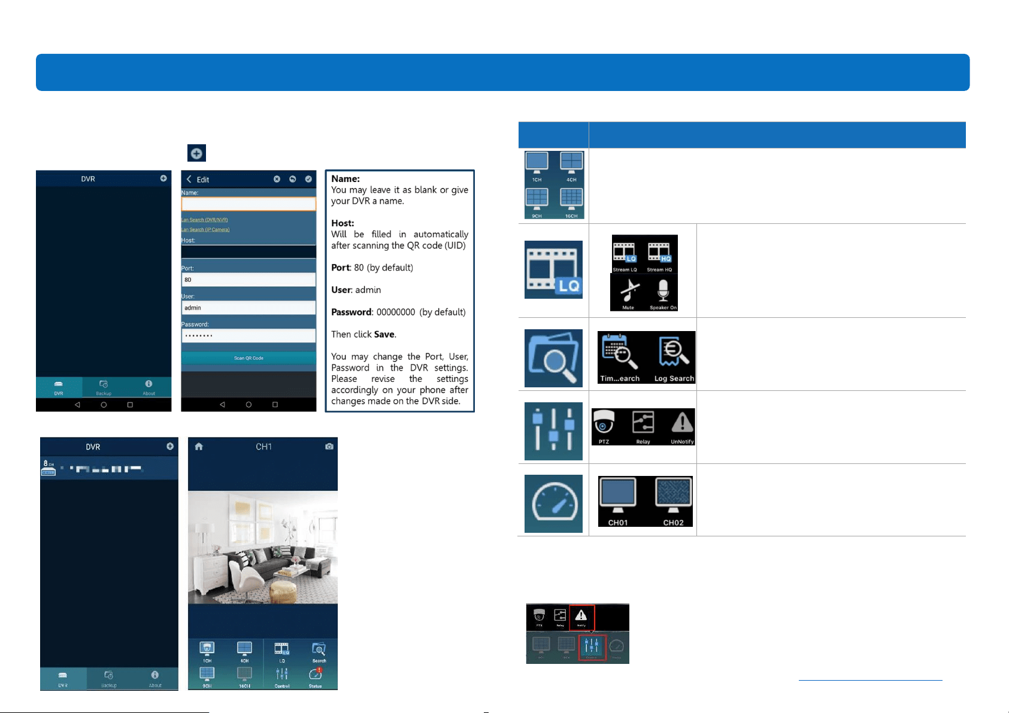
Task: Tap the back chevron beside Edit
Action: coord(189,179)
